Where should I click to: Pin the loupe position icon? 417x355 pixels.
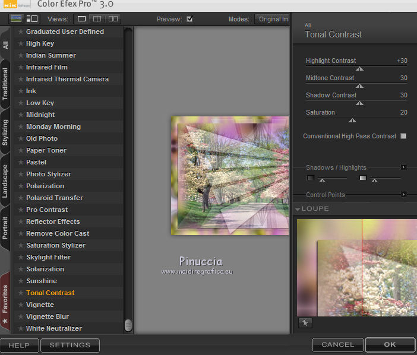pyautogui.click(x=305, y=323)
